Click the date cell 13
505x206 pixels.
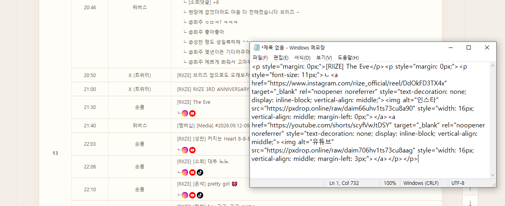55,153
